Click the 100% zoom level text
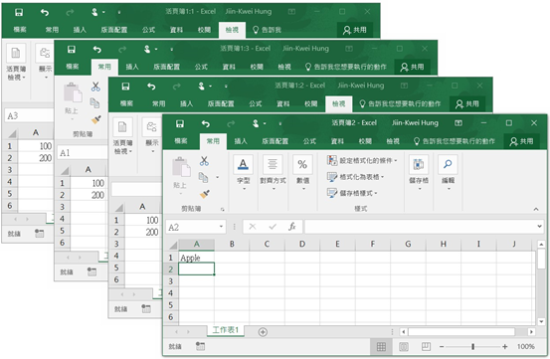 525,347
